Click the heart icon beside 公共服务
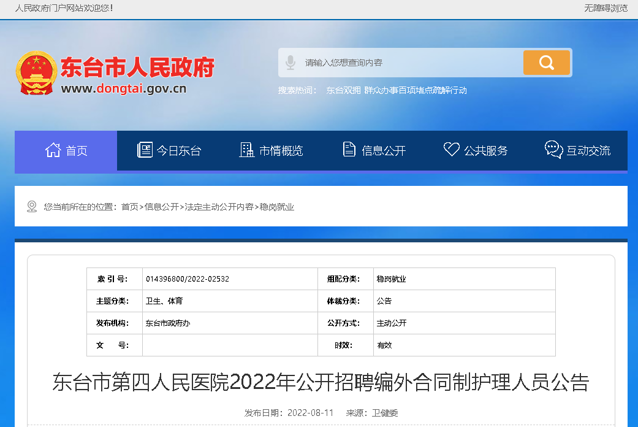This screenshot has height=427, width=638. [x=451, y=150]
